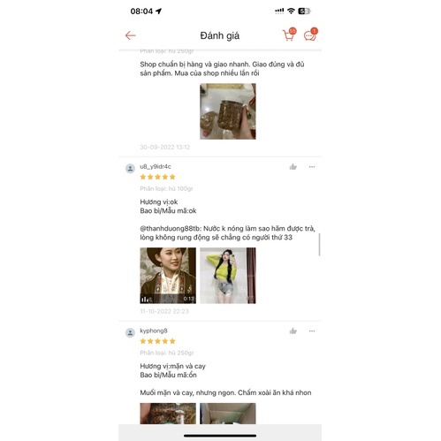This screenshot has width=441, height=441.
Task: Open the shopping cart
Action: click(x=289, y=34)
